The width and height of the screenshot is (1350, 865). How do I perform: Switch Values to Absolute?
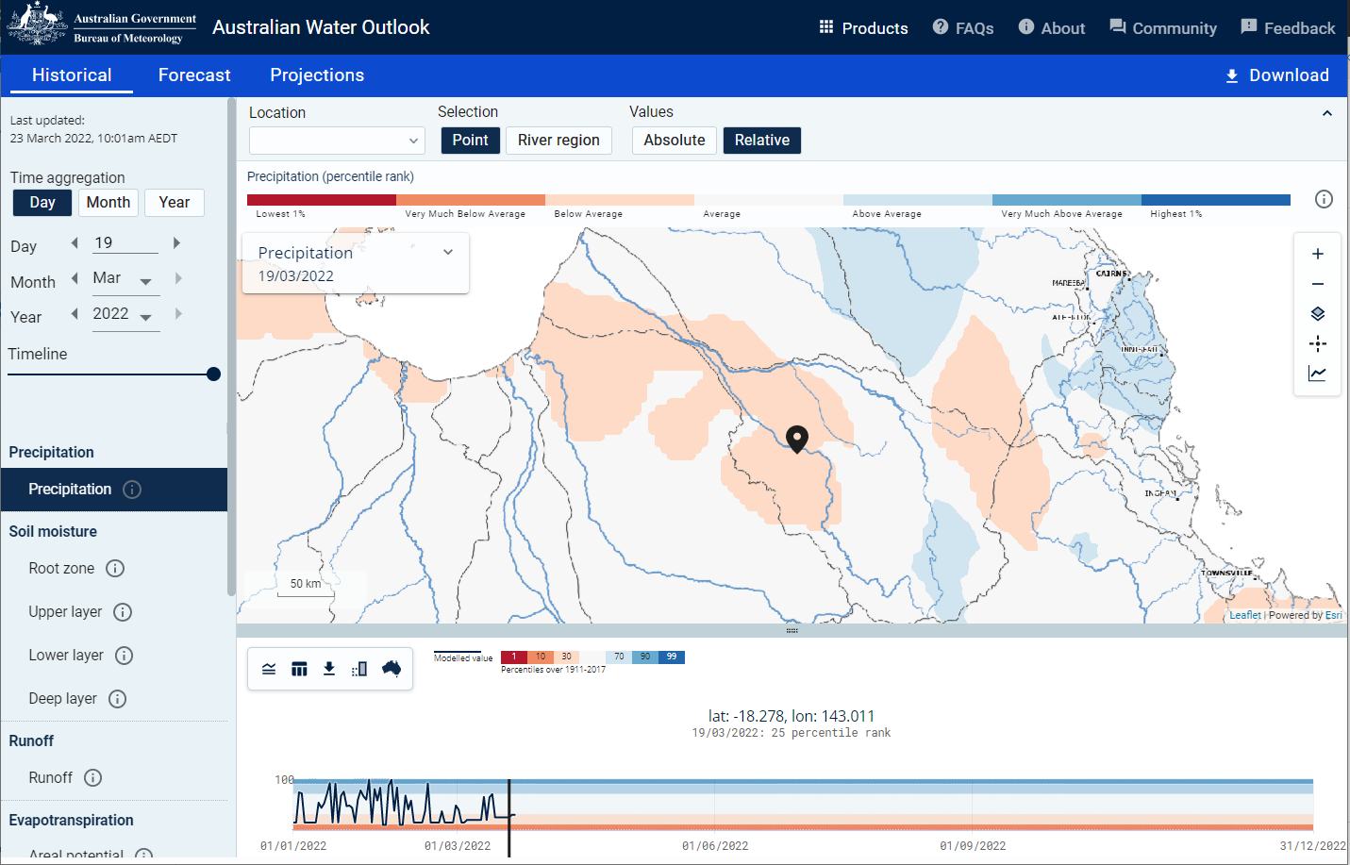tap(674, 140)
